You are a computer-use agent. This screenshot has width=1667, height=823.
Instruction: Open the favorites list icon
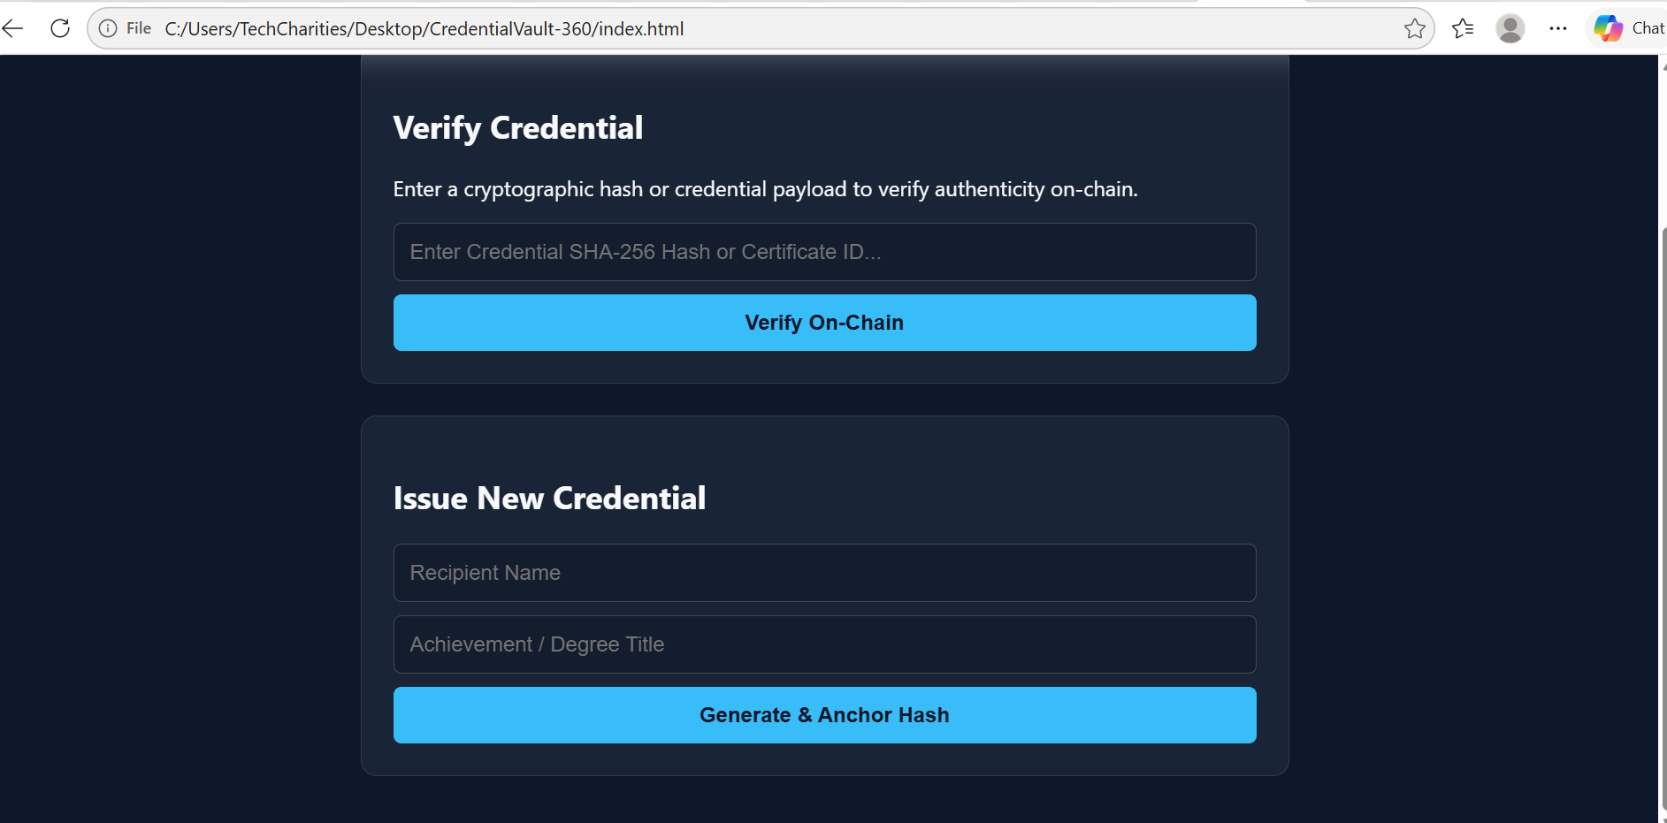[1463, 28]
